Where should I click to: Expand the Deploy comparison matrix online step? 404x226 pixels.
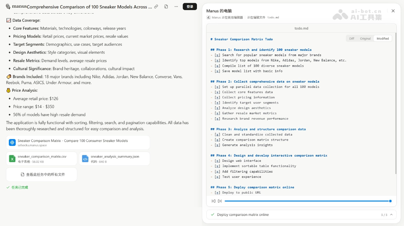pyautogui.click(x=243, y=215)
